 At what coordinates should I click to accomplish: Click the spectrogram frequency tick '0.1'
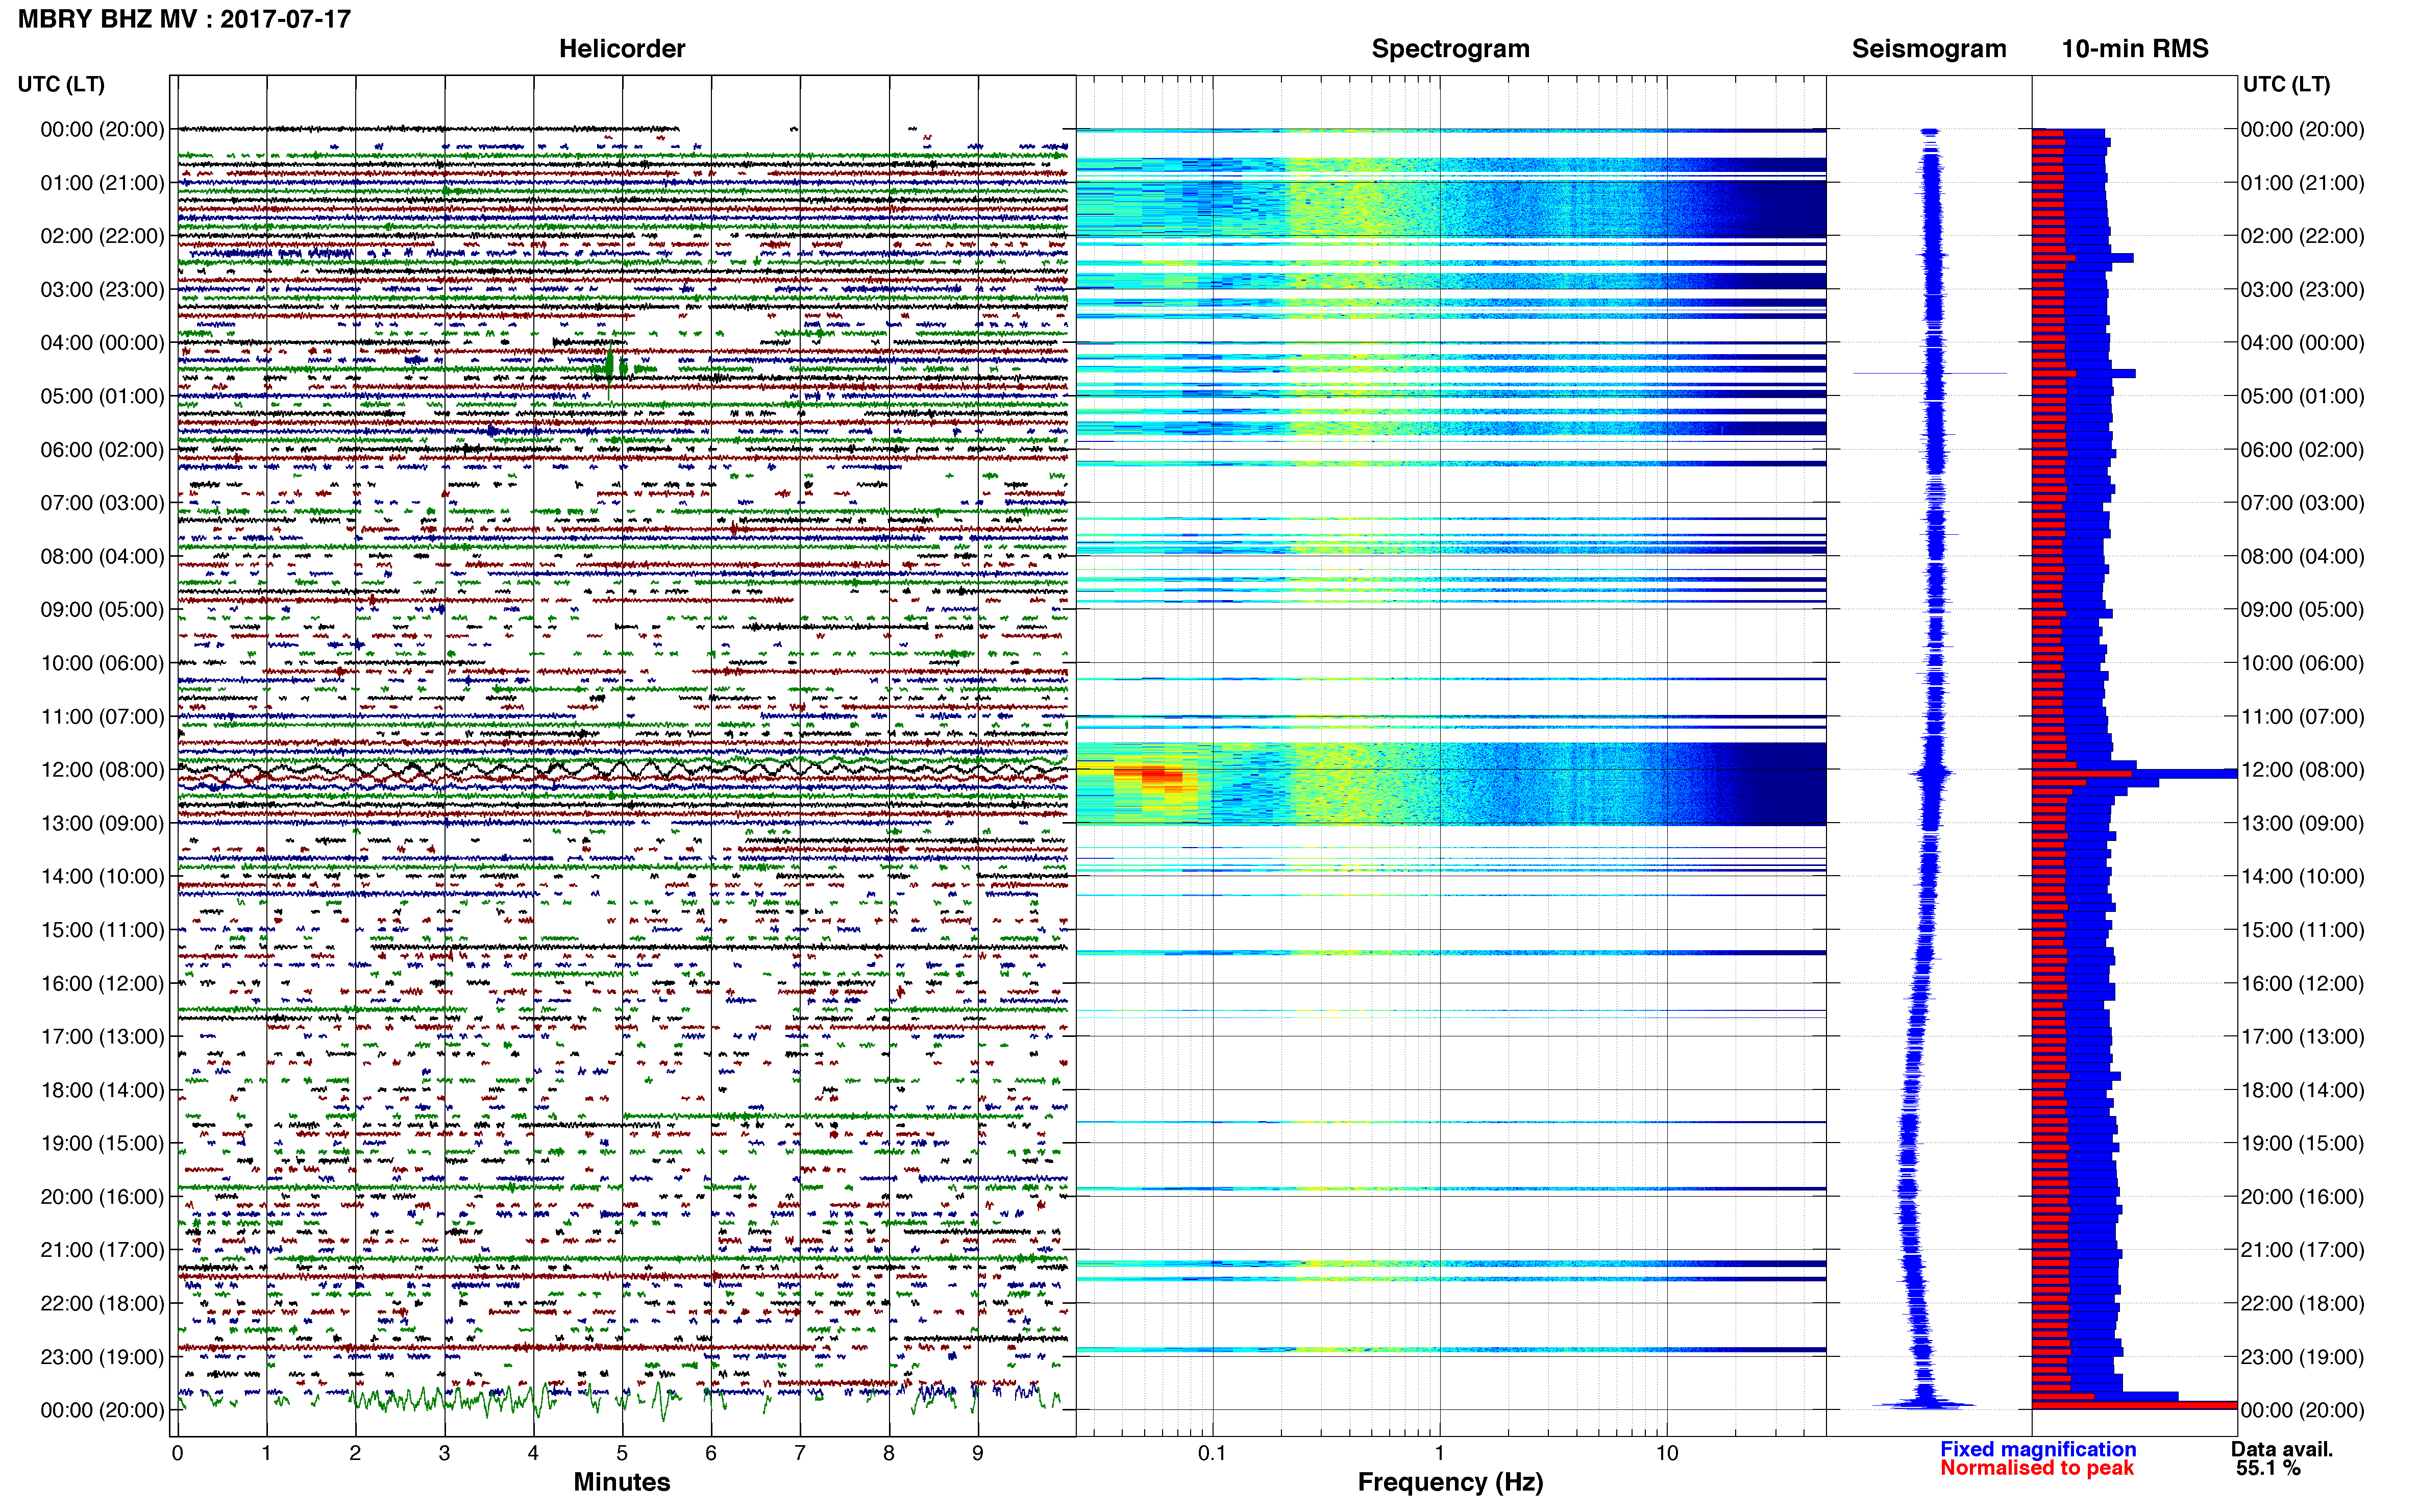click(x=1212, y=1453)
